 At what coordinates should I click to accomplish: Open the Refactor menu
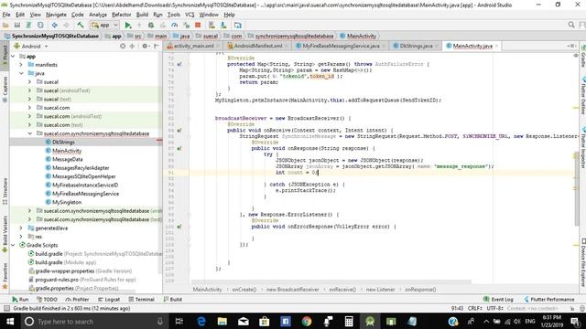122,15
